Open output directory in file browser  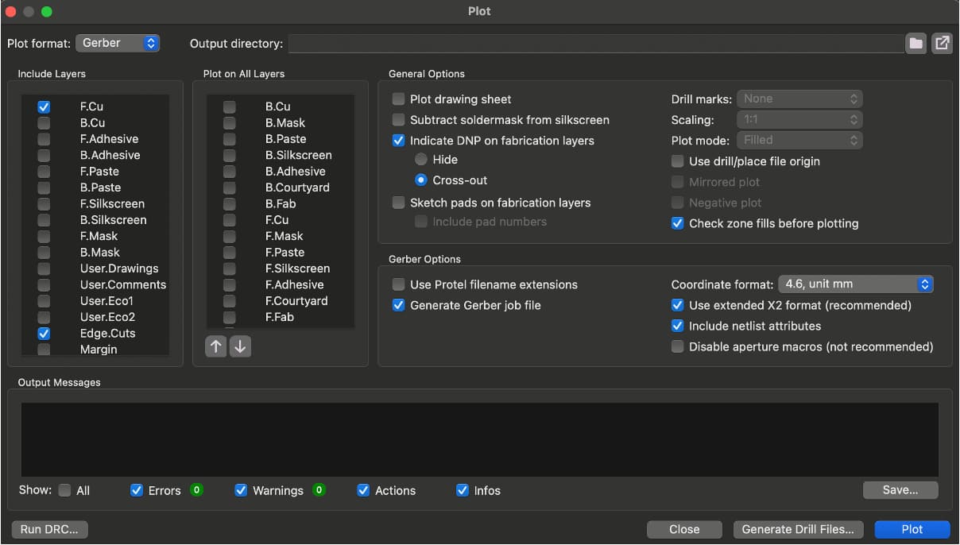click(x=942, y=44)
